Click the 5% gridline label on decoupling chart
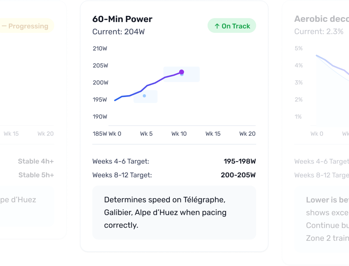 [298, 48]
